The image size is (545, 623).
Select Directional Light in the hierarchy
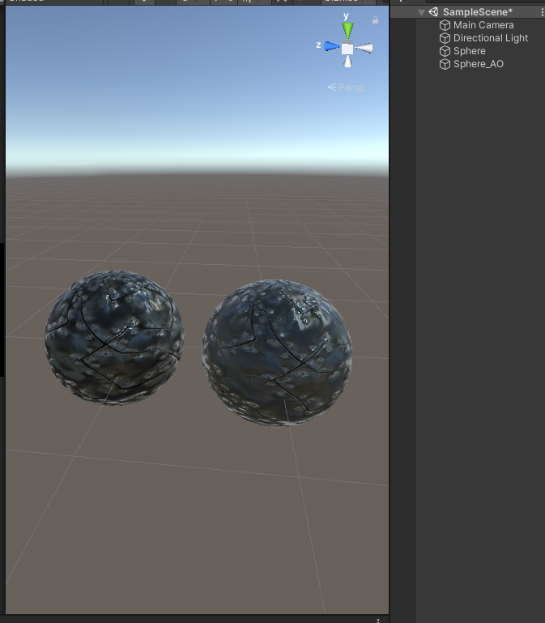pos(491,38)
